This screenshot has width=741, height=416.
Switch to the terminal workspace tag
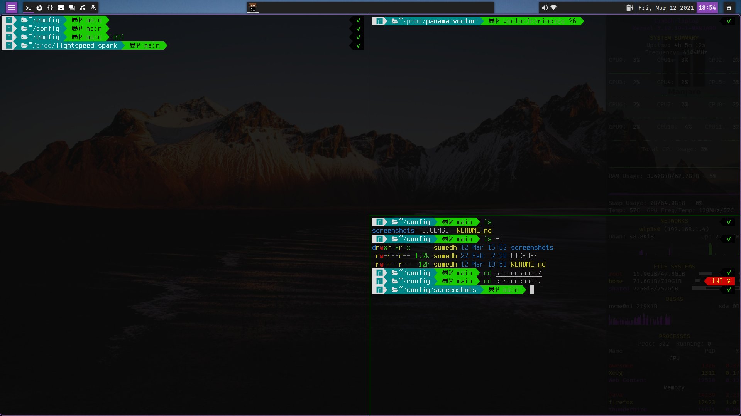click(29, 8)
